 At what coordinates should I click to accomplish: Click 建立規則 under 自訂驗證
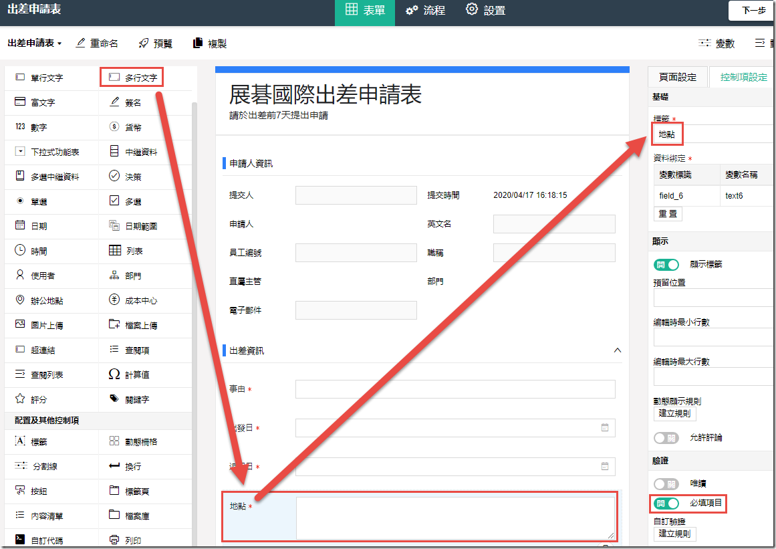[674, 534]
